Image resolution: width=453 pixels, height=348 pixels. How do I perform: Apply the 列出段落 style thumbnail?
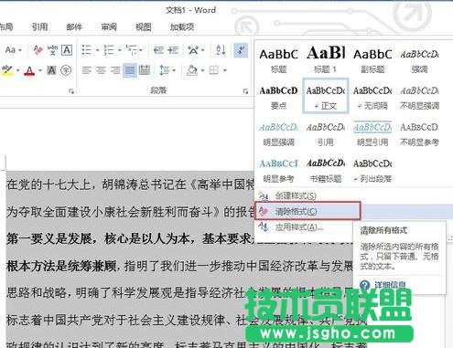(x=372, y=170)
